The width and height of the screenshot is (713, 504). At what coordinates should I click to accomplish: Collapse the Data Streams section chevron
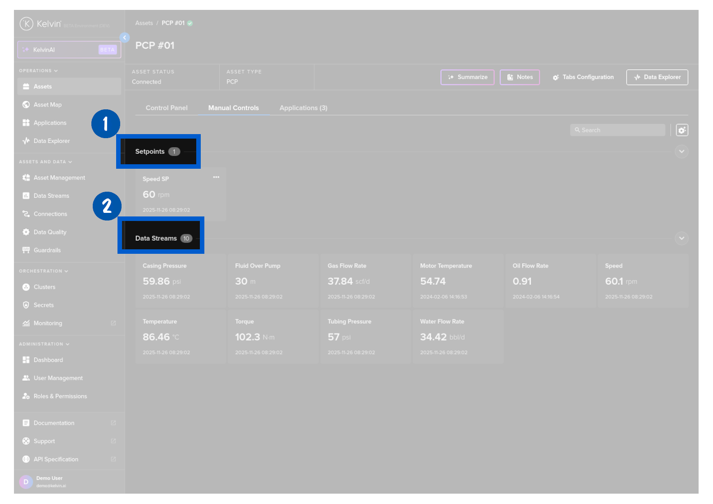pyautogui.click(x=681, y=238)
